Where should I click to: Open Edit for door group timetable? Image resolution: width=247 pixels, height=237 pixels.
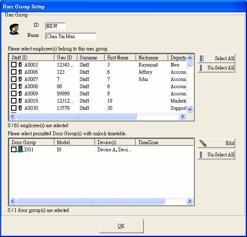click(x=216, y=143)
